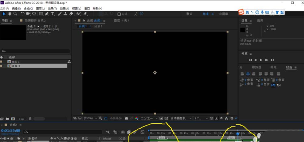Select the Roto Brush tool
The height and width of the screenshot is (142, 304).
click(x=78, y=14)
